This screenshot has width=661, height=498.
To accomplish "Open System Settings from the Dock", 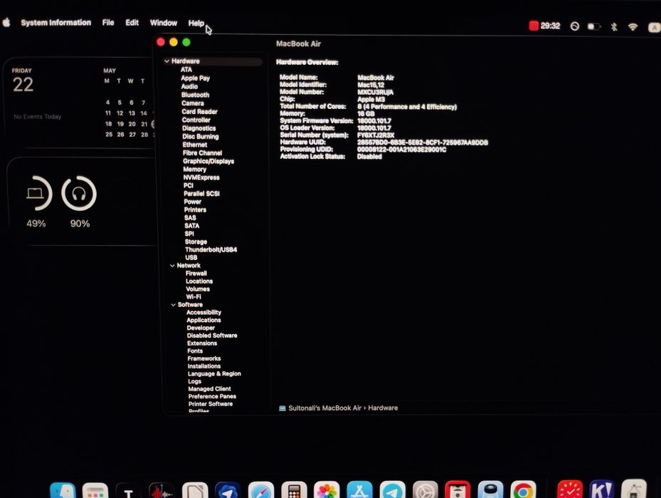I will coord(425,490).
